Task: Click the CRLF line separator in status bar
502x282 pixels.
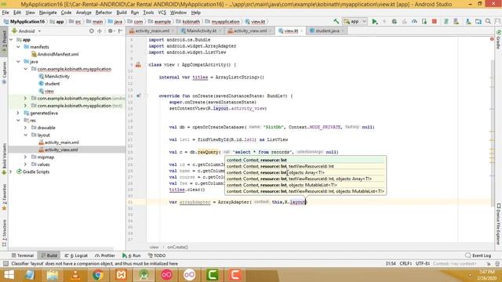Action: pos(406,263)
